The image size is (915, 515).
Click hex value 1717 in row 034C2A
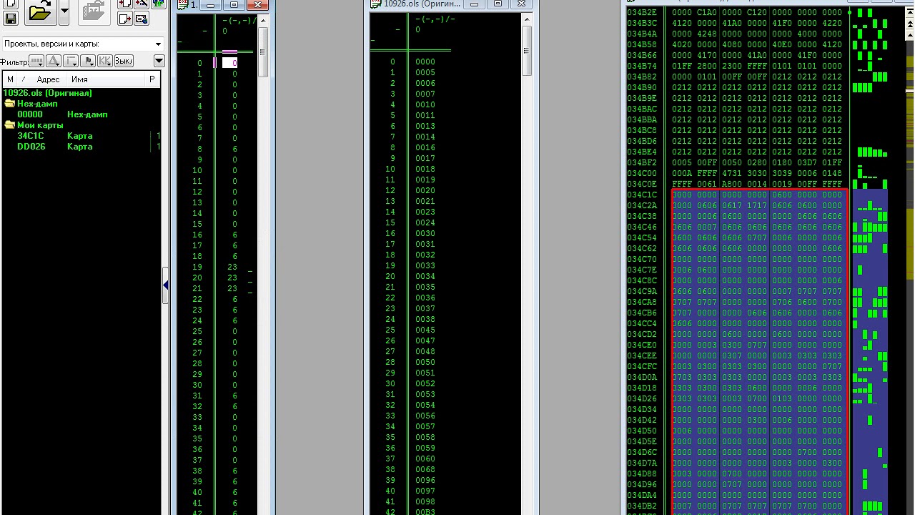(757, 205)
